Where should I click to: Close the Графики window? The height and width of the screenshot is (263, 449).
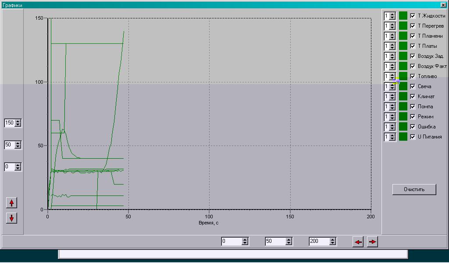coord(443,5)
